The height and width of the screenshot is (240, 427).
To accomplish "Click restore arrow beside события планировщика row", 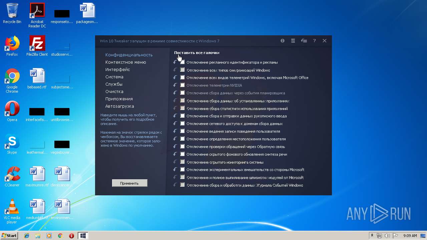I will pyautogui.click(x=175, y=93).
